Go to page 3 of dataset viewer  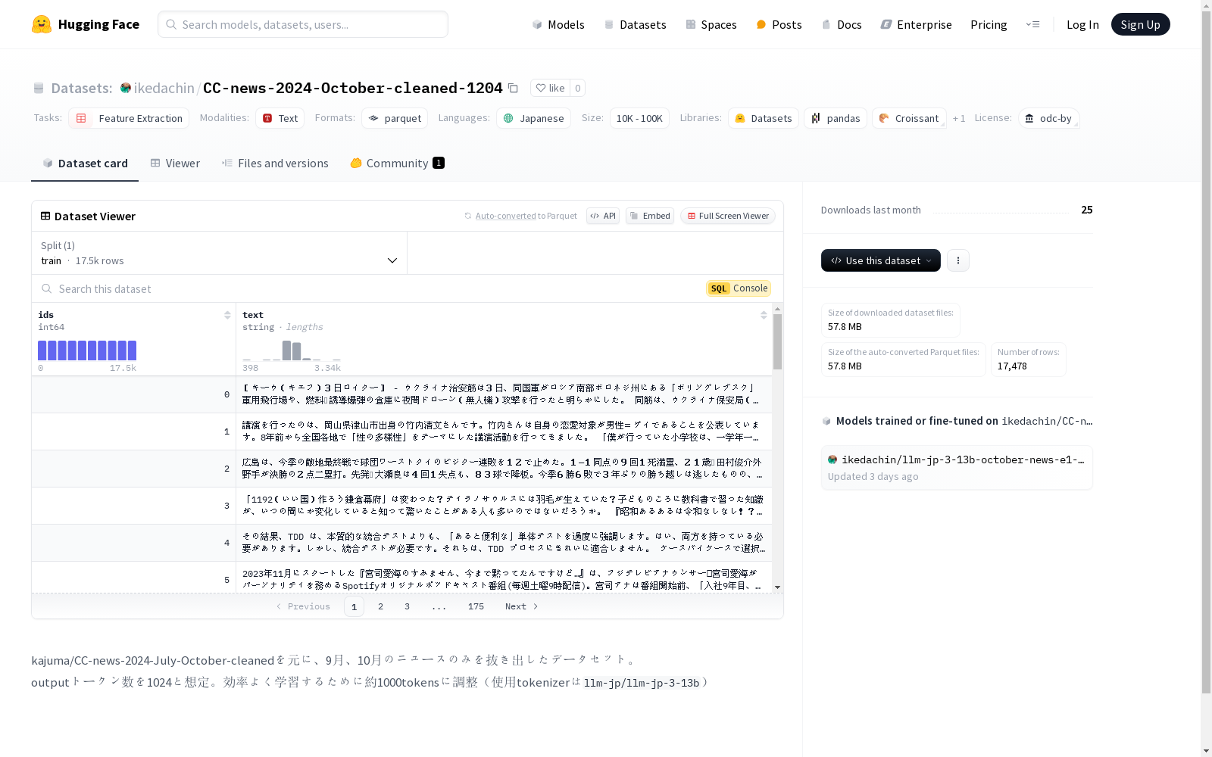[x=407, y=606]
